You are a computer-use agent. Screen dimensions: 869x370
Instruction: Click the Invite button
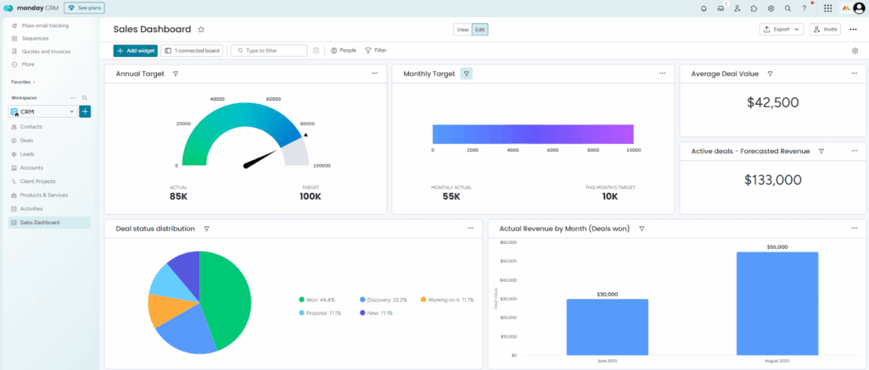(825, 29)
